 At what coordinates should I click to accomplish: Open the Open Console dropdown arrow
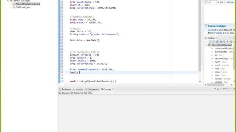pyautogui.click(x=227, y=89)
